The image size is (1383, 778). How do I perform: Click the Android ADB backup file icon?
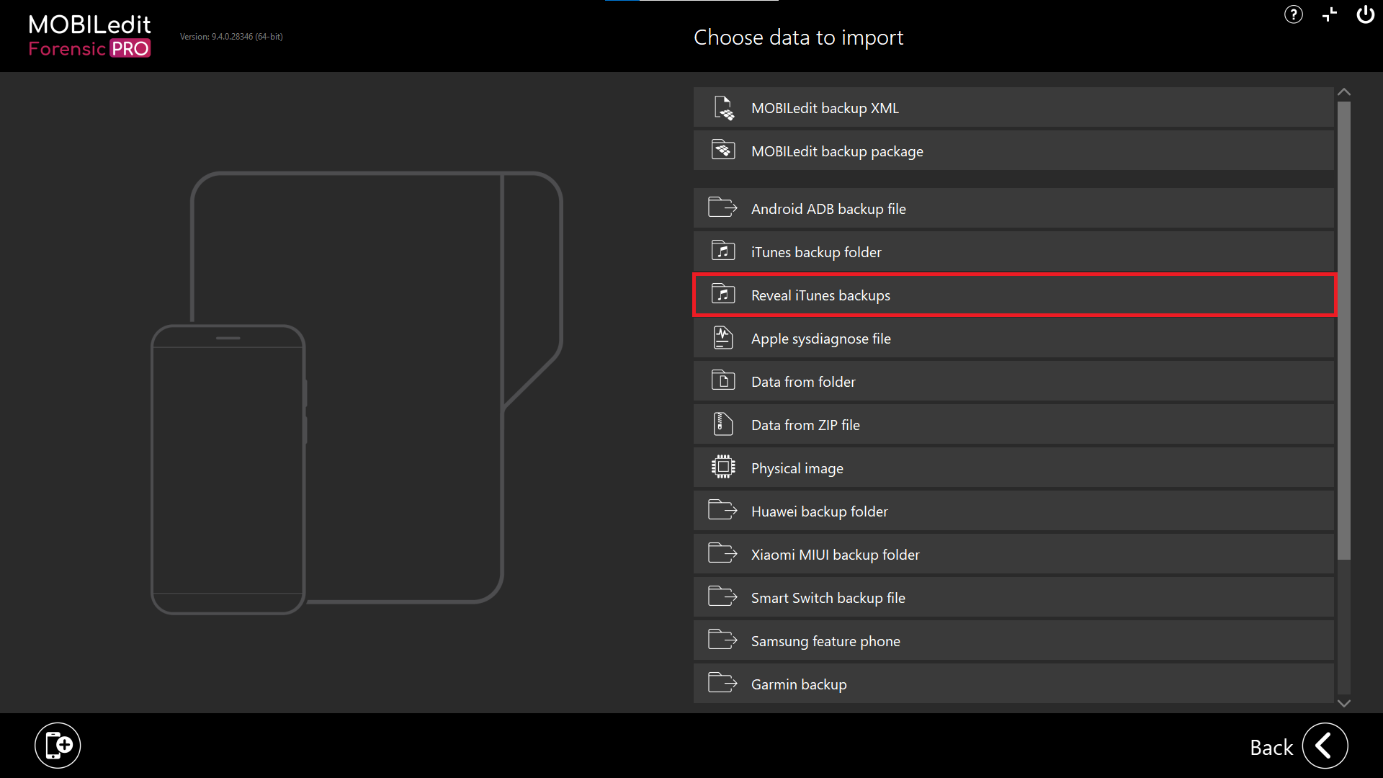[x=723, y=208]
